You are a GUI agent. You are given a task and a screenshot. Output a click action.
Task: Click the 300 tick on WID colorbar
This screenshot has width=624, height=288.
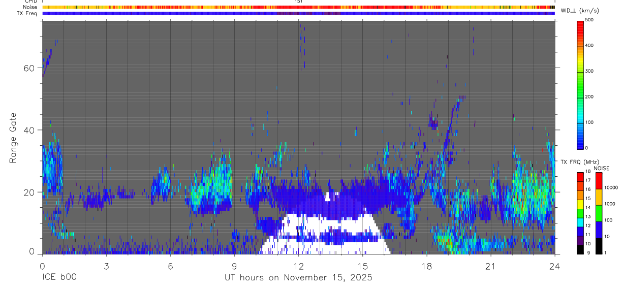(x=589, y=71)
